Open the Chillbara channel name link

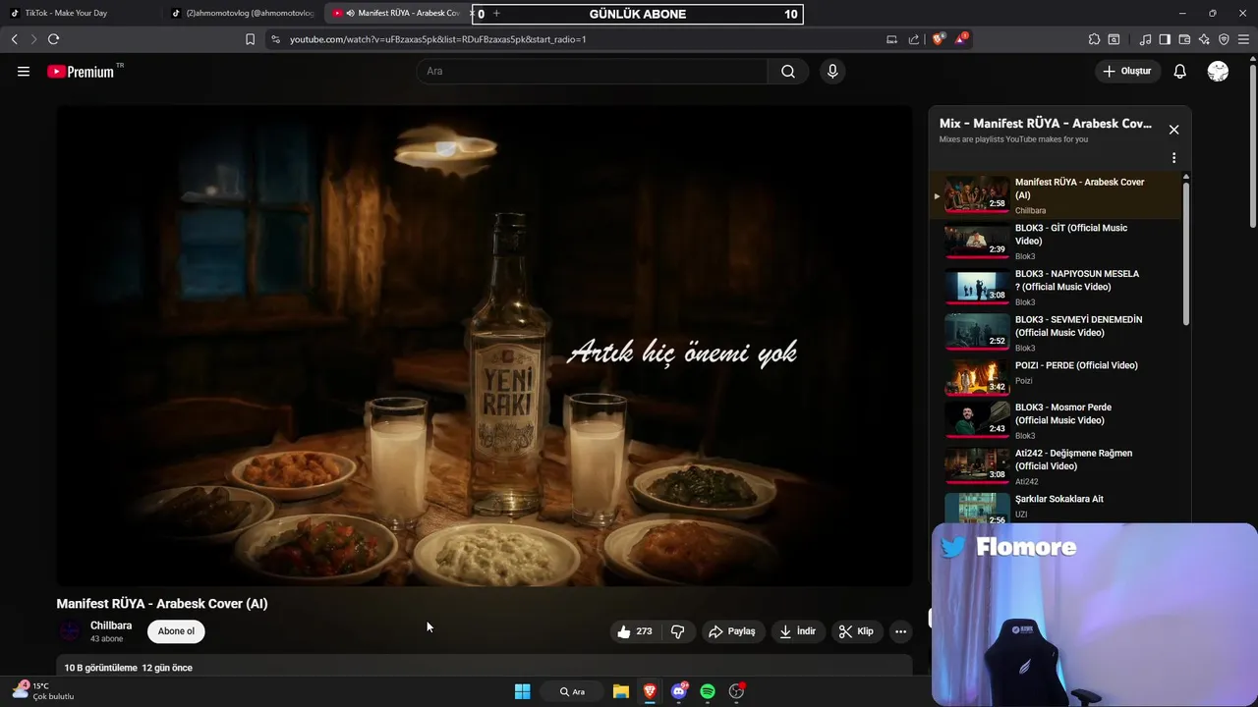point(111,625)
